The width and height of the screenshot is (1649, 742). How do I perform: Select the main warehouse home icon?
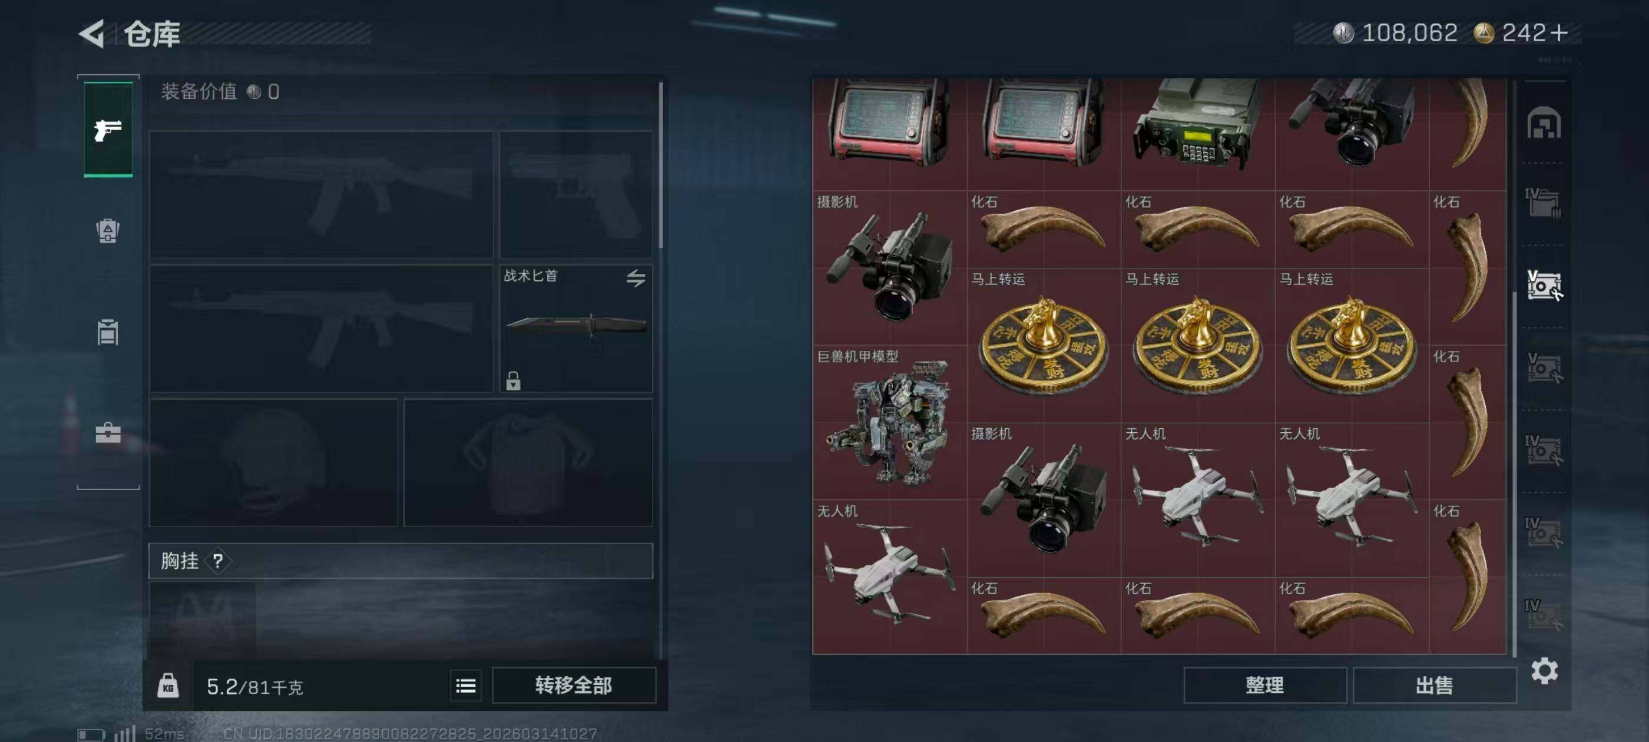pos(1544,123)
